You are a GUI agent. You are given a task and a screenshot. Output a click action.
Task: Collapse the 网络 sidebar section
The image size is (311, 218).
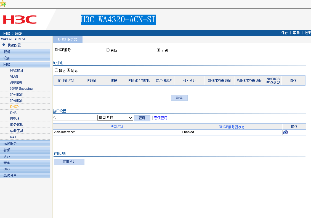(25, 64)
